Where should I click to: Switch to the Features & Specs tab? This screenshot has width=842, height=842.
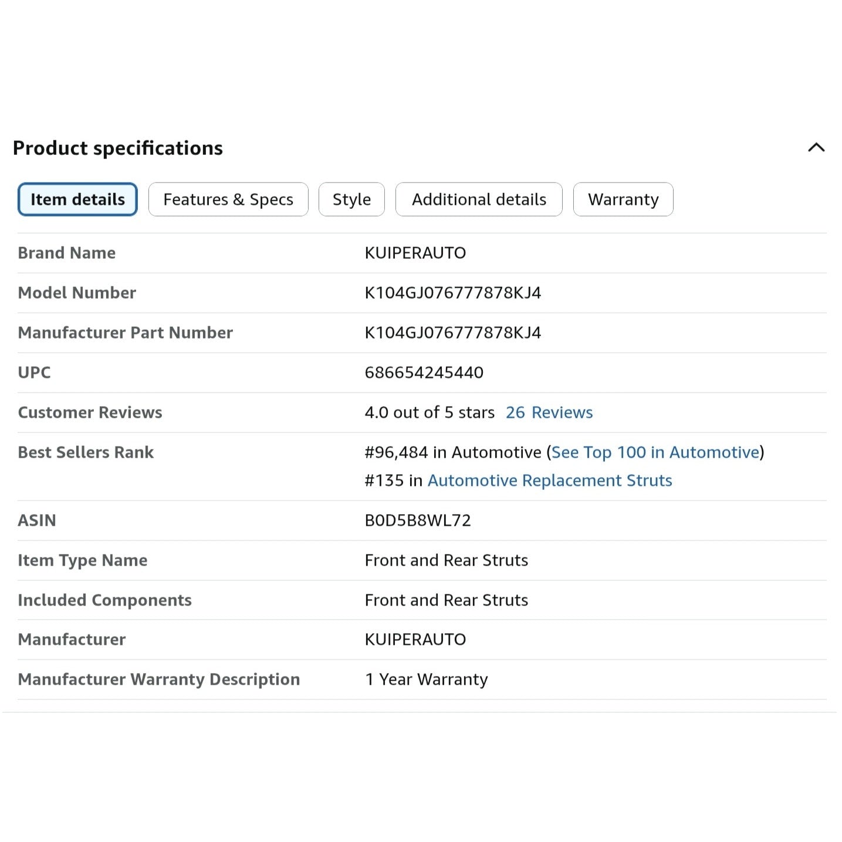click(228, 199)
